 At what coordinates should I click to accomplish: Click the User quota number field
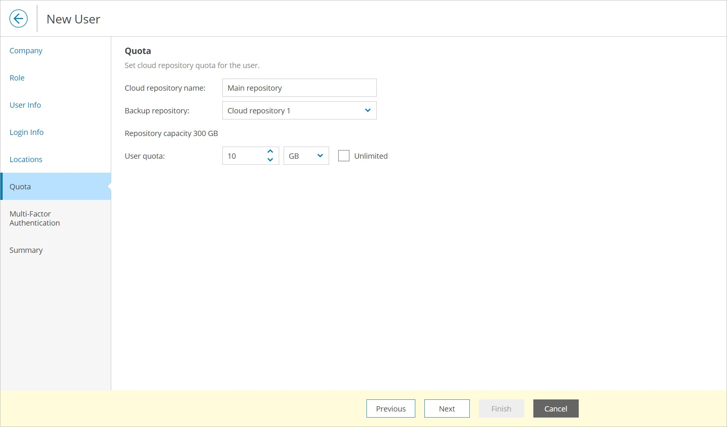coord(244,156)
